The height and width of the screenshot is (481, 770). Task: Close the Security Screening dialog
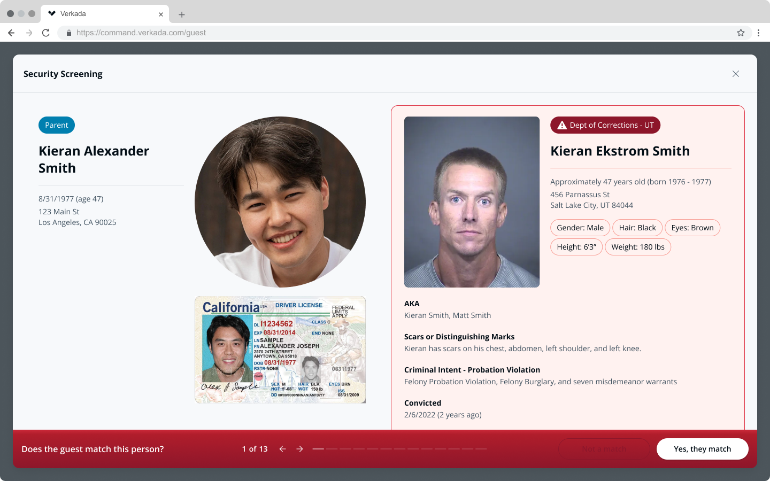click(x=736, y=74)
